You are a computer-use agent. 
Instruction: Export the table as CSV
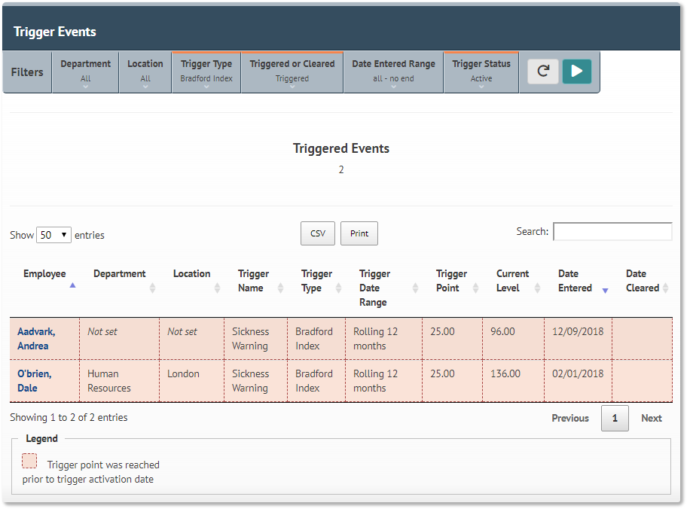click(x=317, y=233)
